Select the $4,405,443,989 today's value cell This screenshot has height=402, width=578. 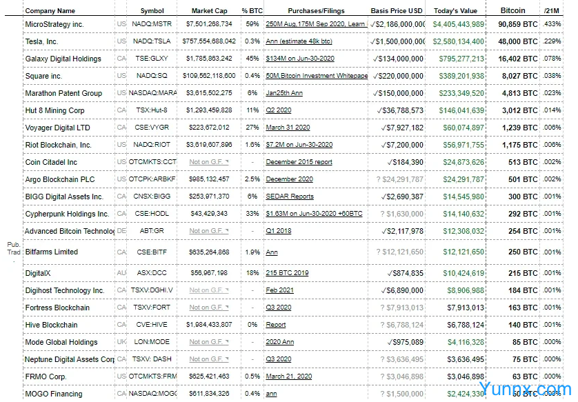click(459, 24)
